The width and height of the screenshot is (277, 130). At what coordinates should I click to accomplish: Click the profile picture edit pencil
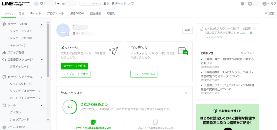click(67, 35)
